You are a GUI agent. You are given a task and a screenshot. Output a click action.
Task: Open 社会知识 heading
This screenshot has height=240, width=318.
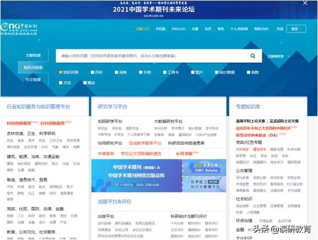[244, 199]
